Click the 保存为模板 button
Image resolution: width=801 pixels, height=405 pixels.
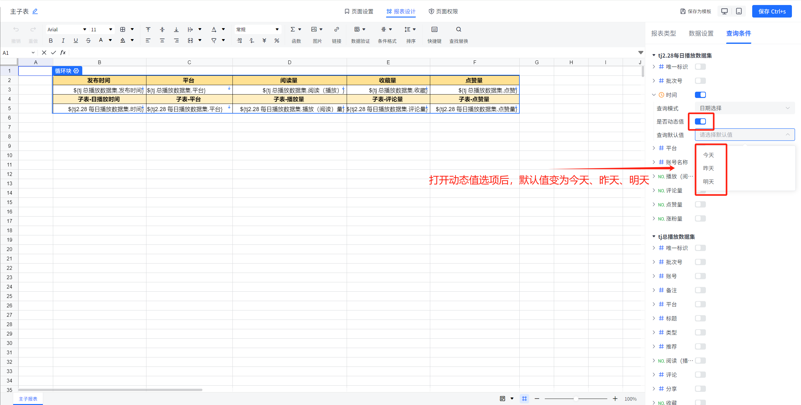click(x=695, y=11)
